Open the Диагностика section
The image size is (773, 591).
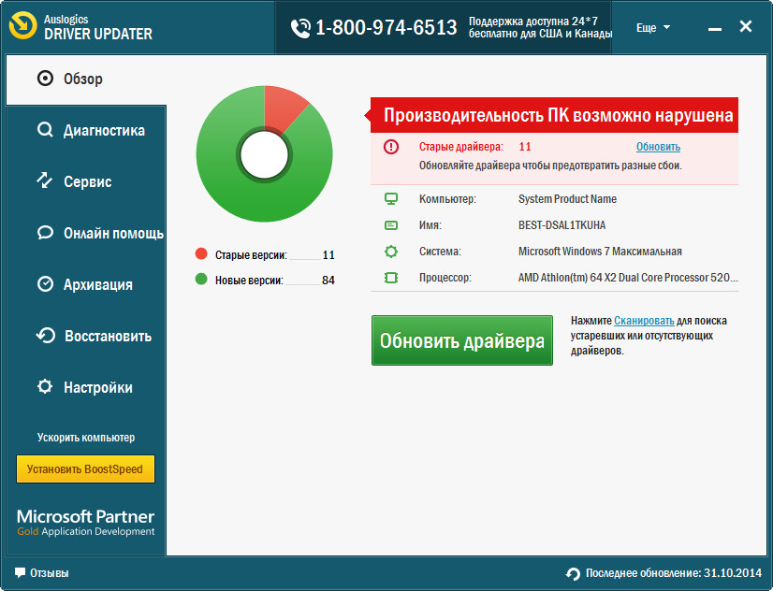[x=86, y=131]
